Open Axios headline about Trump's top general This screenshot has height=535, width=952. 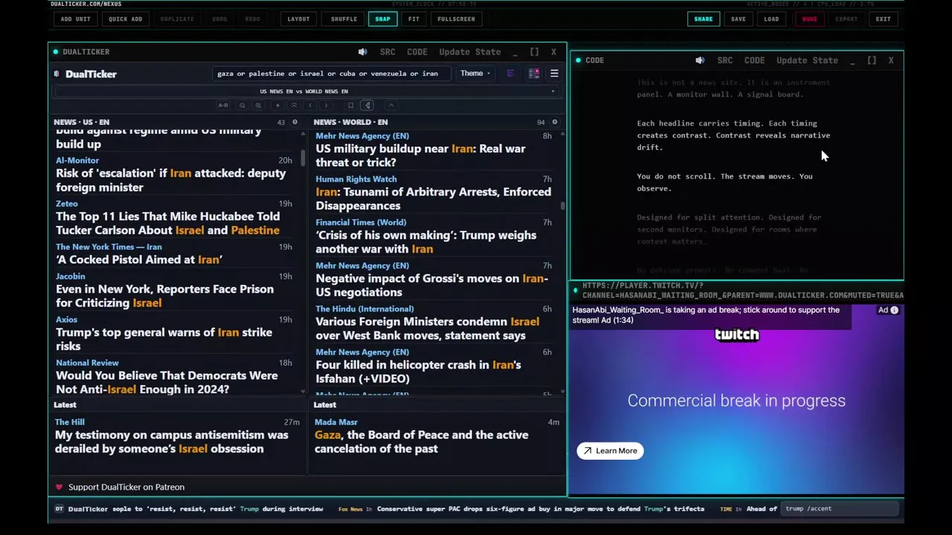pyautogui.click(x=164, y=339)
